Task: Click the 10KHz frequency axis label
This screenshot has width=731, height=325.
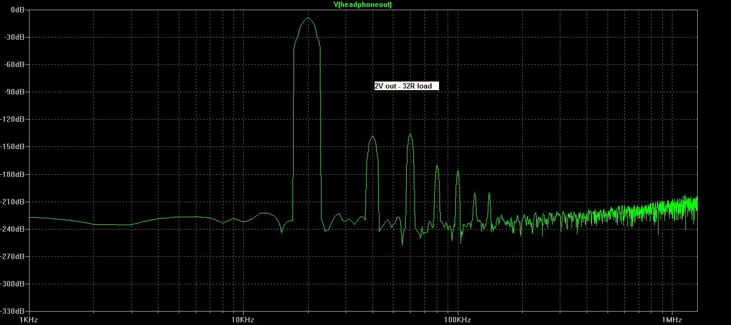Action: tap(243, 320)
